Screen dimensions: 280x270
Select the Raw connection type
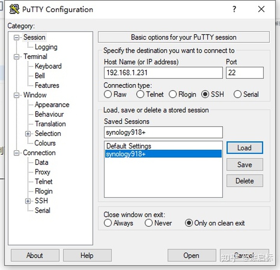point(108,94)
